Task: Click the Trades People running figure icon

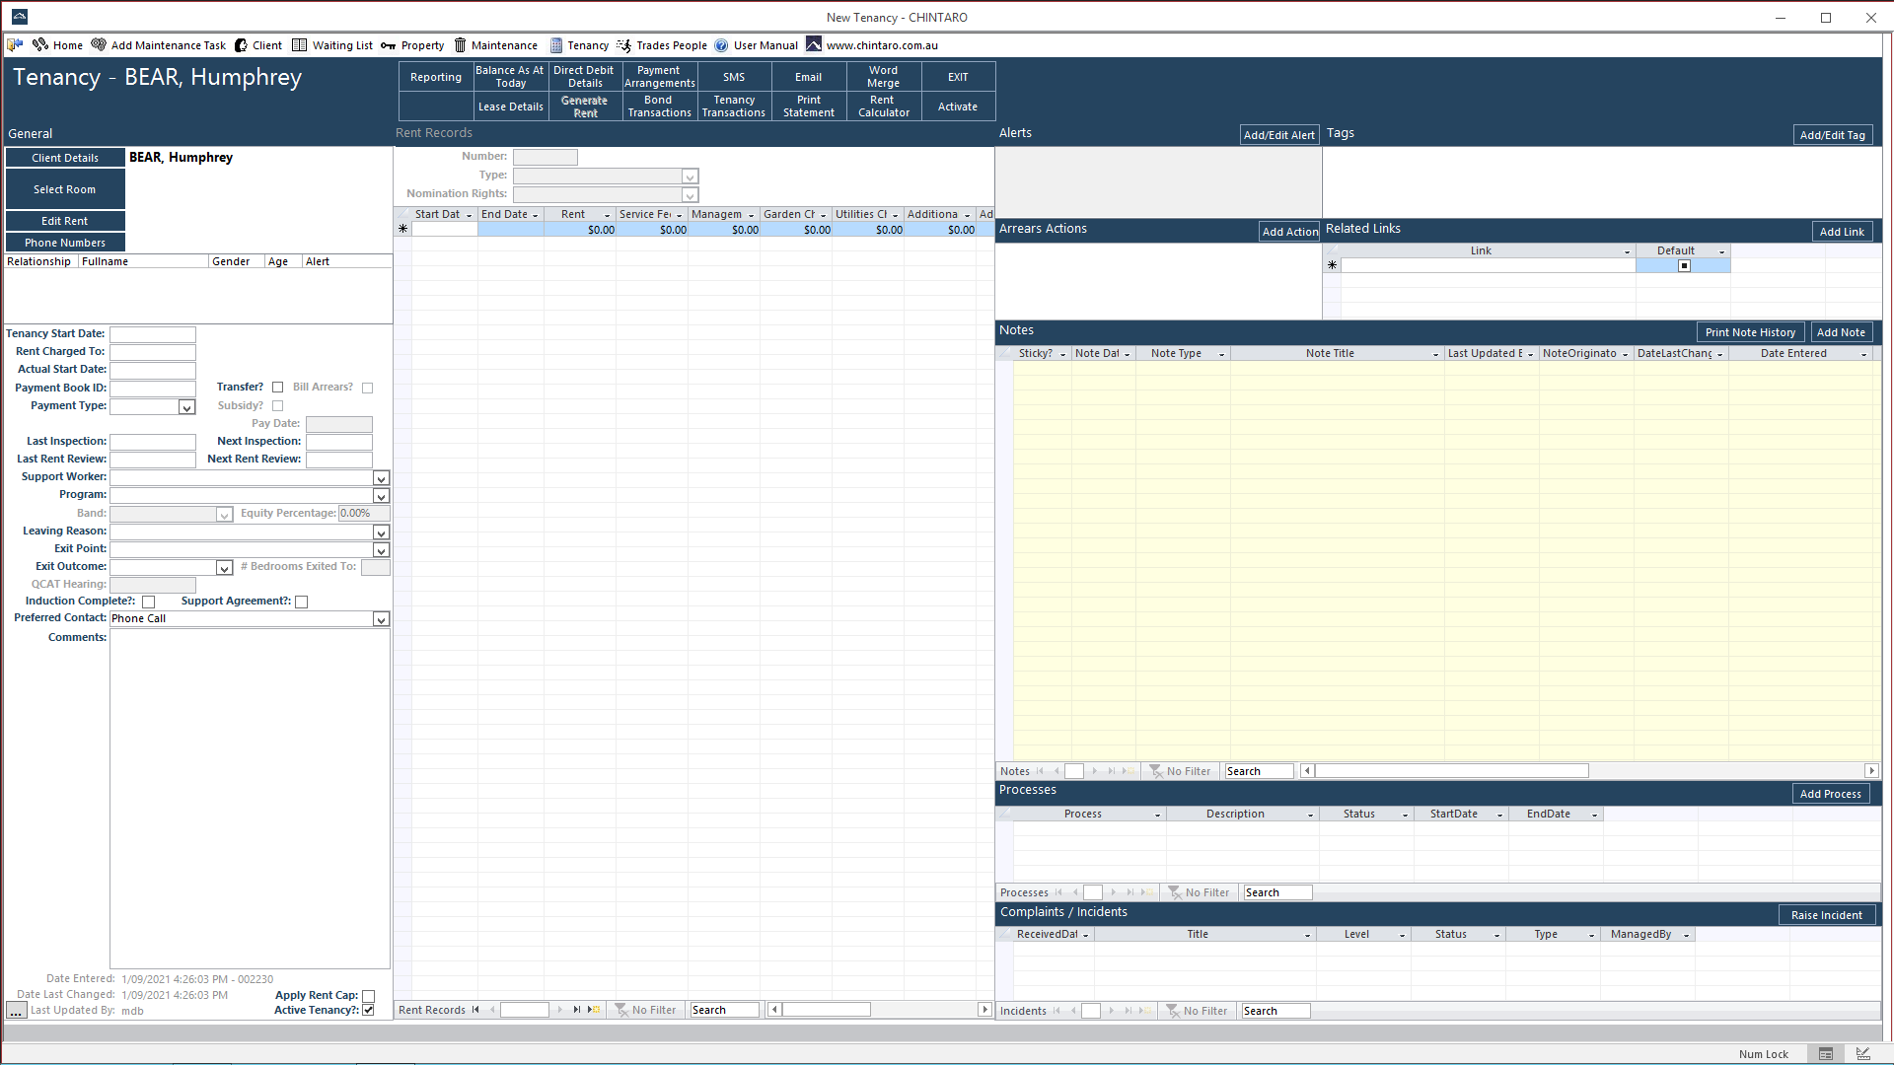Action: coord(623,45)
